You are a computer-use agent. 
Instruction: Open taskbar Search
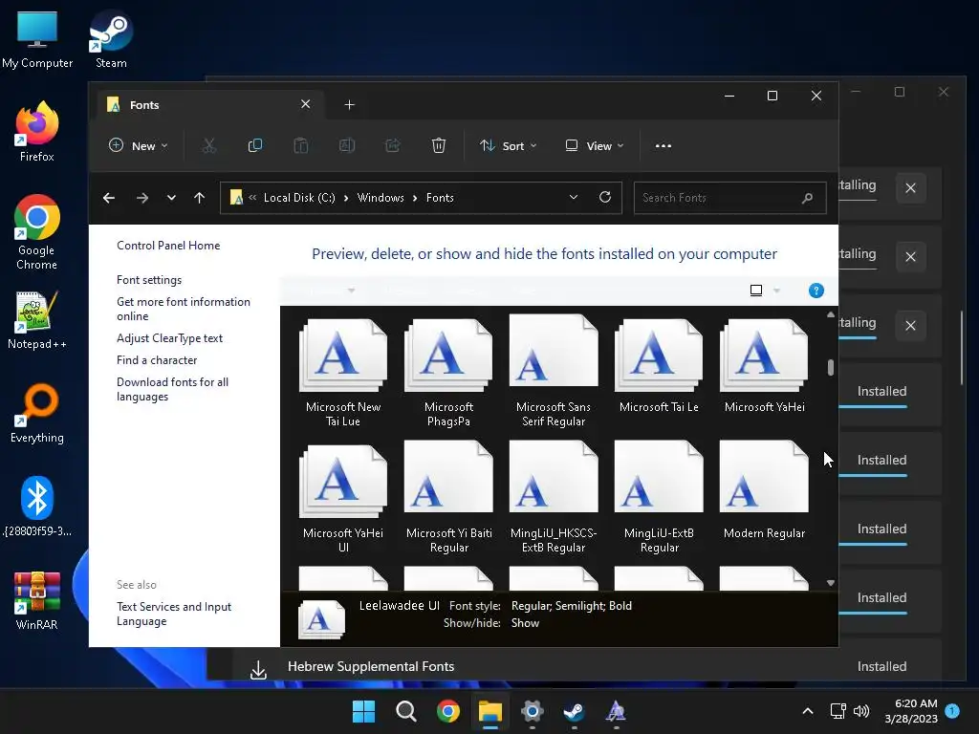(405, 711)
